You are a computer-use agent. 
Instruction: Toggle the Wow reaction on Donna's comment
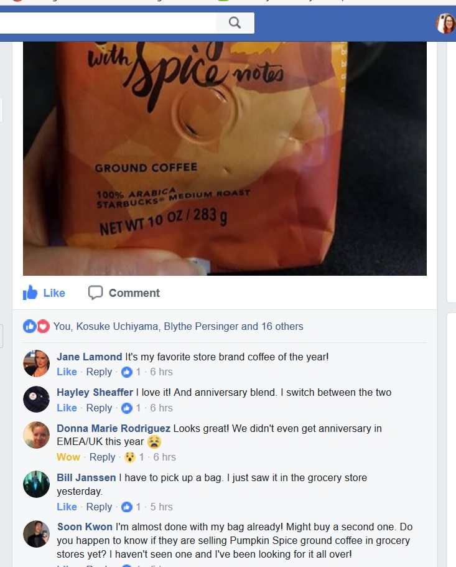click(x=68, y=457)
